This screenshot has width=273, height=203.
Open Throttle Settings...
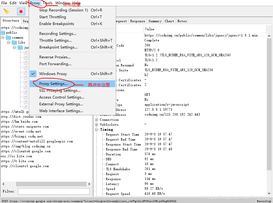tap(73, 40)
